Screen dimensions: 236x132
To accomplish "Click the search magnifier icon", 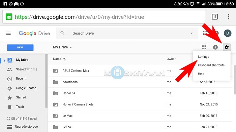I will point(62,33).
